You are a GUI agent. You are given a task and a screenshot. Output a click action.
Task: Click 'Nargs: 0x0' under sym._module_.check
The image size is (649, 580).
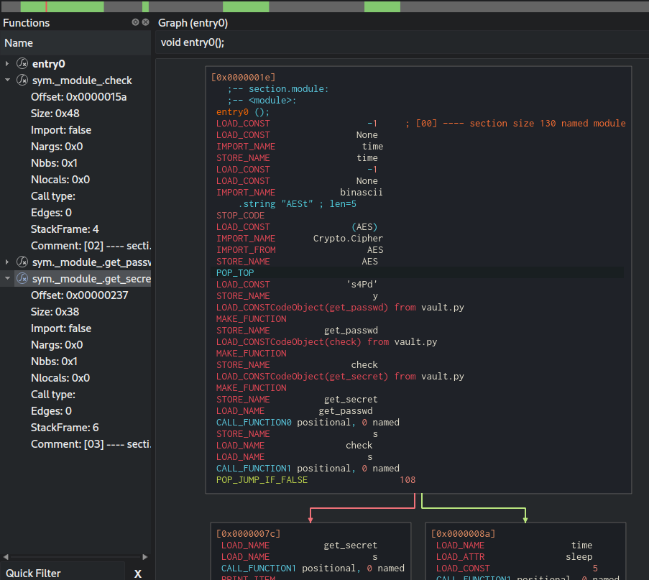click(57, 146)
